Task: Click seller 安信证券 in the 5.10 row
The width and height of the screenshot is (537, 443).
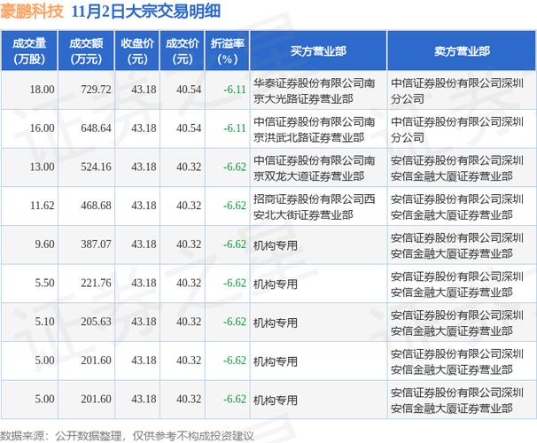Action: coord(457,323)
